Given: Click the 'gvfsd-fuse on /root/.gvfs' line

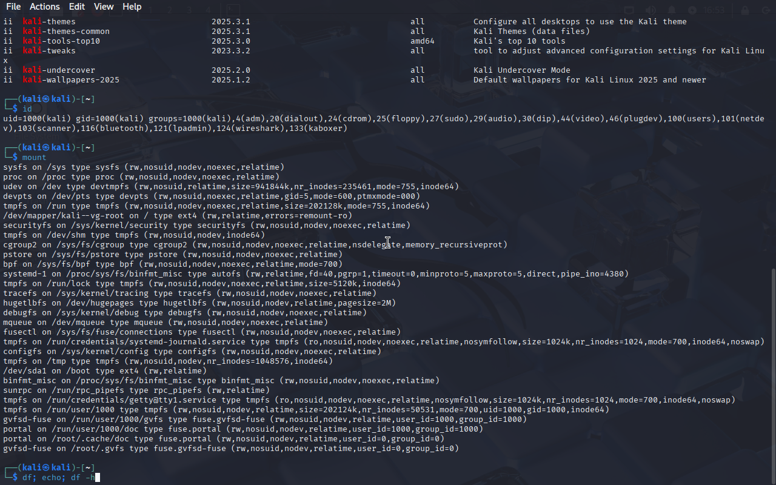Looking at the screenshot, I should coord(231,449).
